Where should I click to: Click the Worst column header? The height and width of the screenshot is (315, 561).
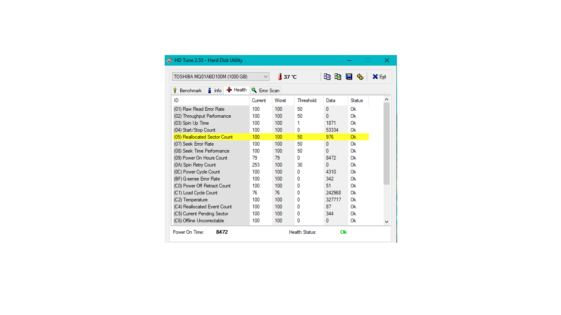283,100
